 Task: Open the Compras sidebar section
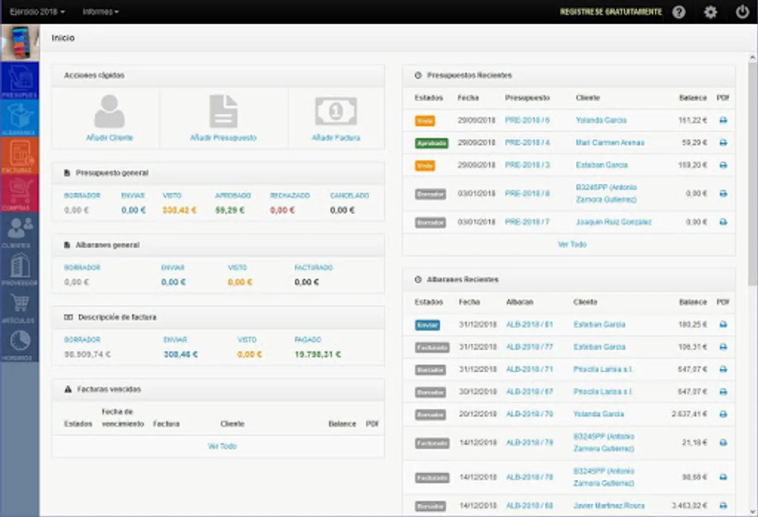click(20, 194)
